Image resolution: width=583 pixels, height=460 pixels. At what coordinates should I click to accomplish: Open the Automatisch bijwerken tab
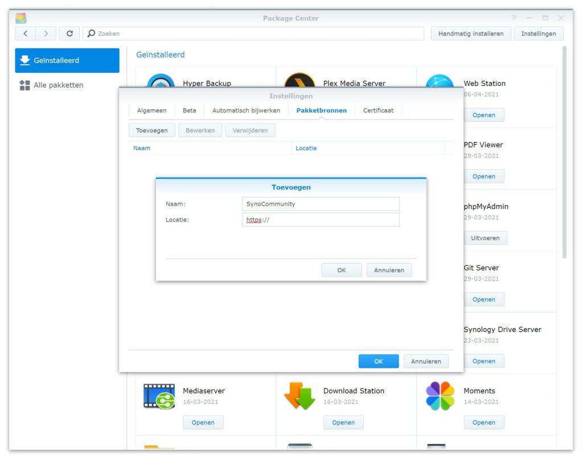point(246,110)
